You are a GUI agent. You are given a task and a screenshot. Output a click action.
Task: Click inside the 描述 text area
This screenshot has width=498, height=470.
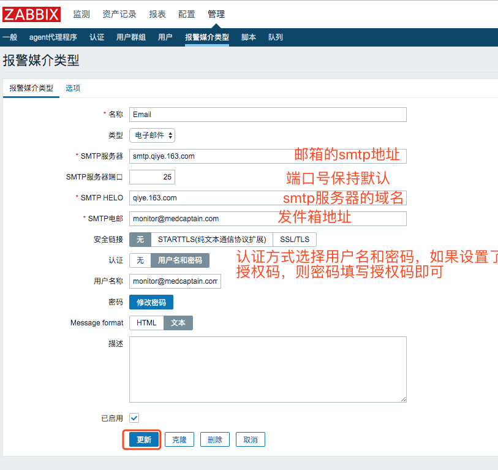click(268, 370)
